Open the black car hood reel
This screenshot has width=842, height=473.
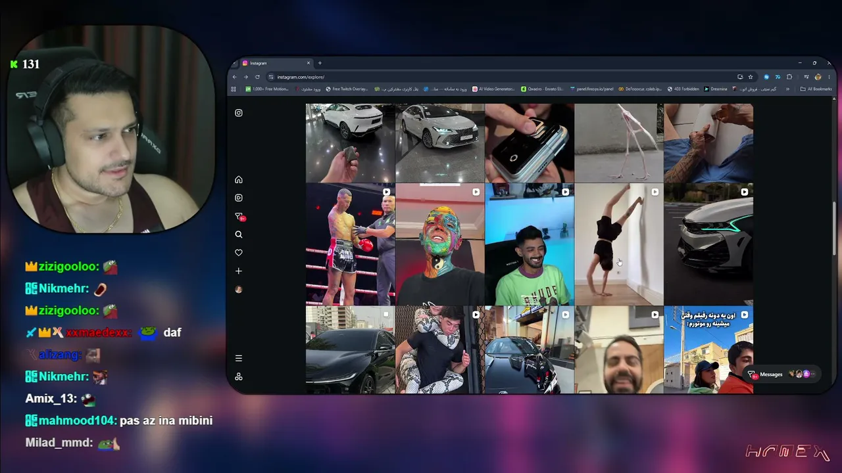click(529, 350)
